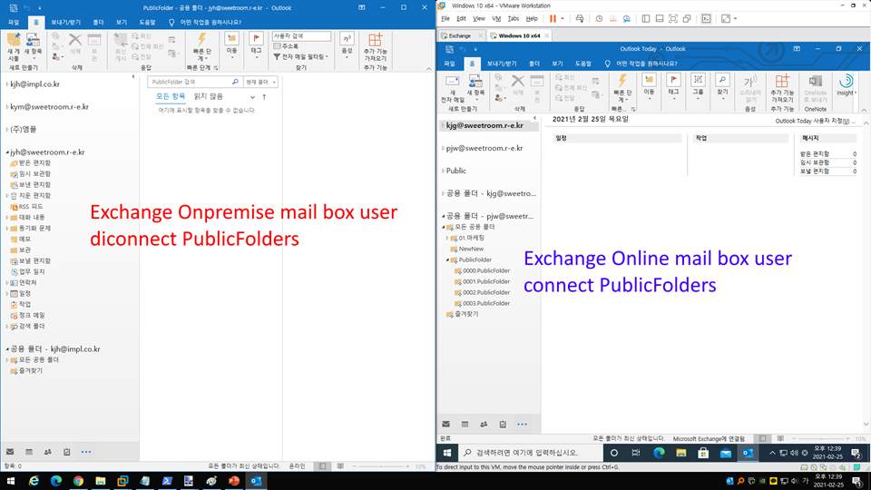Click New Items icon in left Outlook ribbon

coord(34,41)
